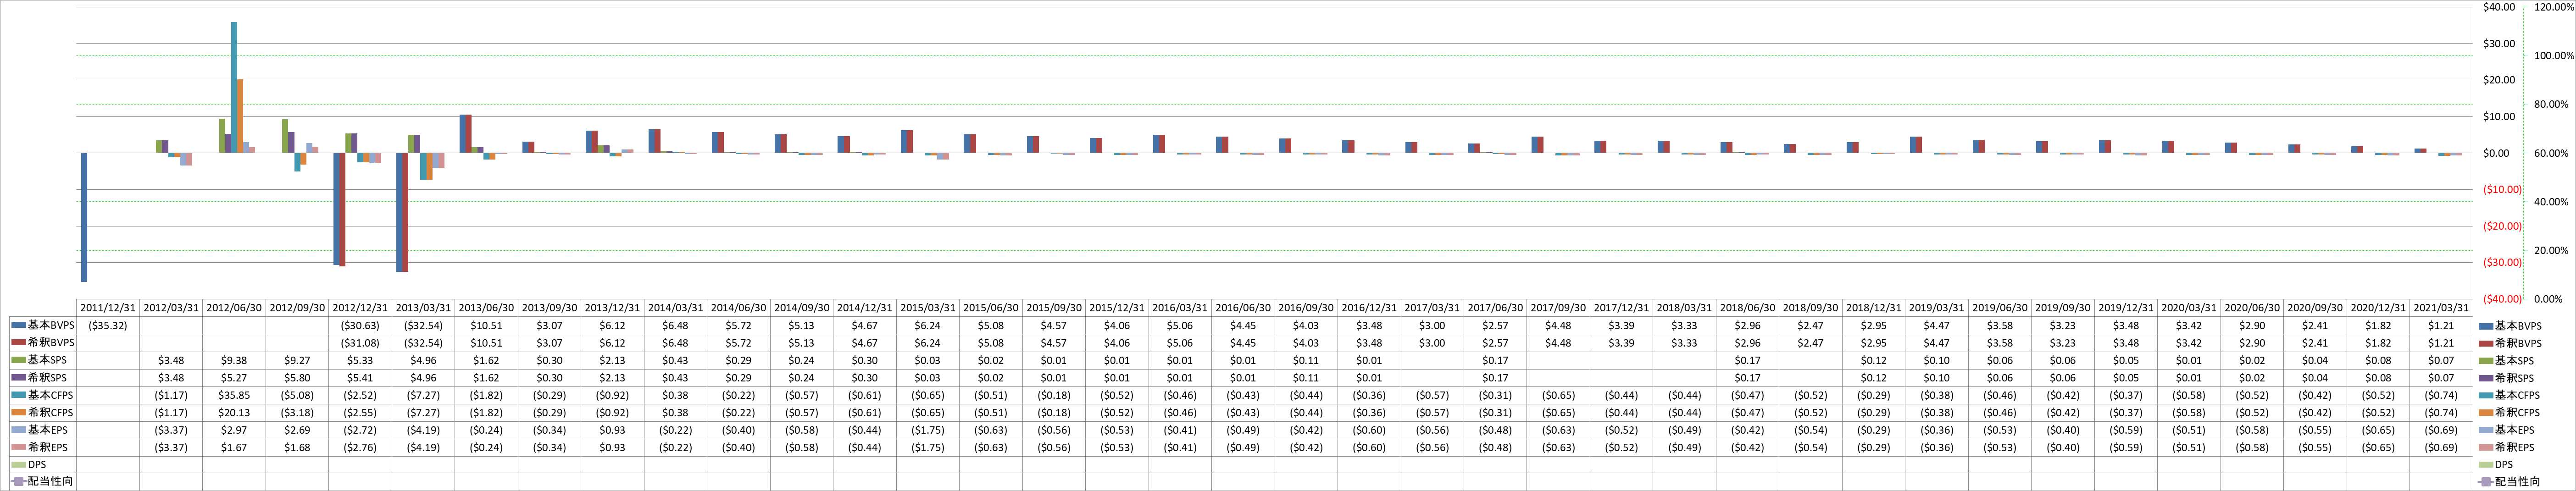
Task: Select the 希釈EPS label in the right legend
Action: pos(2514,448)
